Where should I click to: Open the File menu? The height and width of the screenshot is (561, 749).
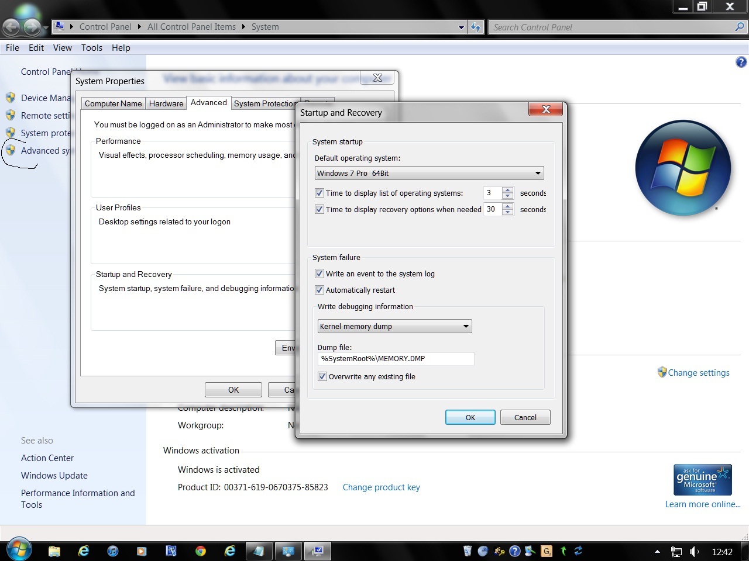12,48
